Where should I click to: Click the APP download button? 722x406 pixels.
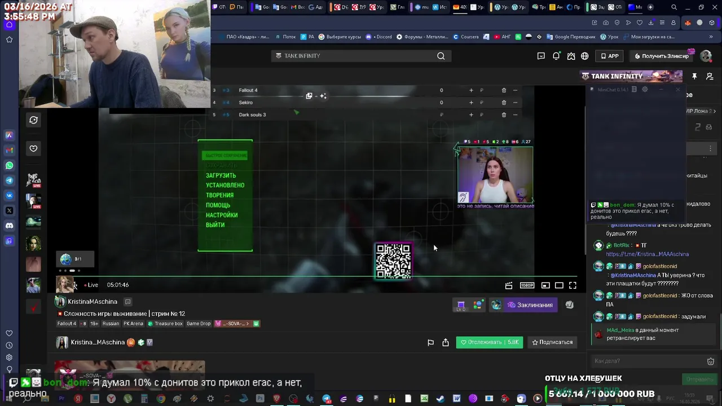(x=610, y=56)
